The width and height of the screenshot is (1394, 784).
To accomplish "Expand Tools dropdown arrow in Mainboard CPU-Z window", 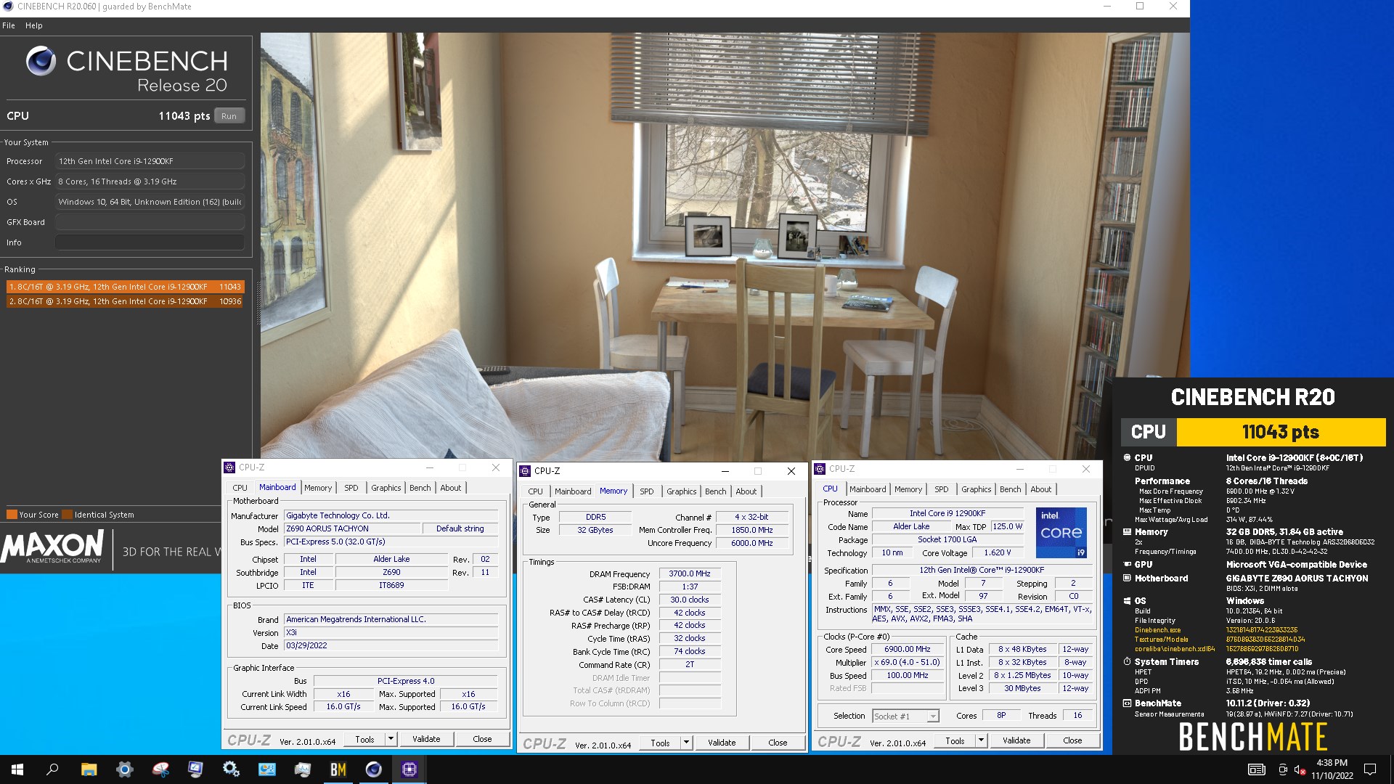I will click(391, 739).
